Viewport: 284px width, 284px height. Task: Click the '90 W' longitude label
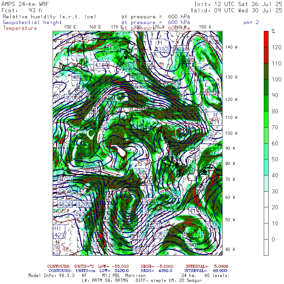[x=230, y=148]
